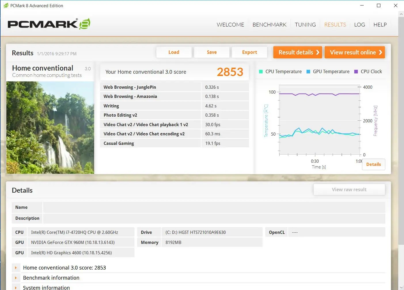Click the 4.62 s Writing result
Screen dimensions: 404x290
point(211,106)
